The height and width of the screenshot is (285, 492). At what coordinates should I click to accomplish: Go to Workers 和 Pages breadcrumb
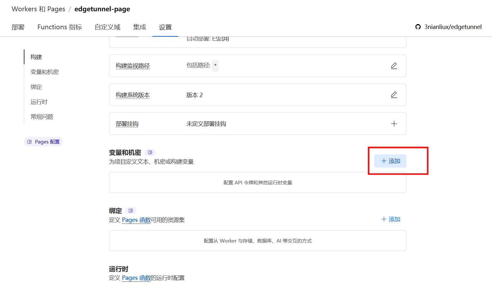[38, 9]
